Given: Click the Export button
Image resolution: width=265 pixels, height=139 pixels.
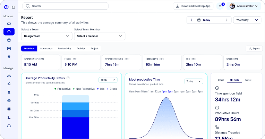Looking at the screenshot, I should coord(254,49).
